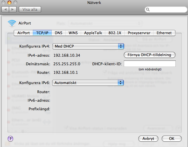This screenshot has height=147, width=188.
Task: Open the Konfigurera IPv6 dropdown
Action: 88,83
